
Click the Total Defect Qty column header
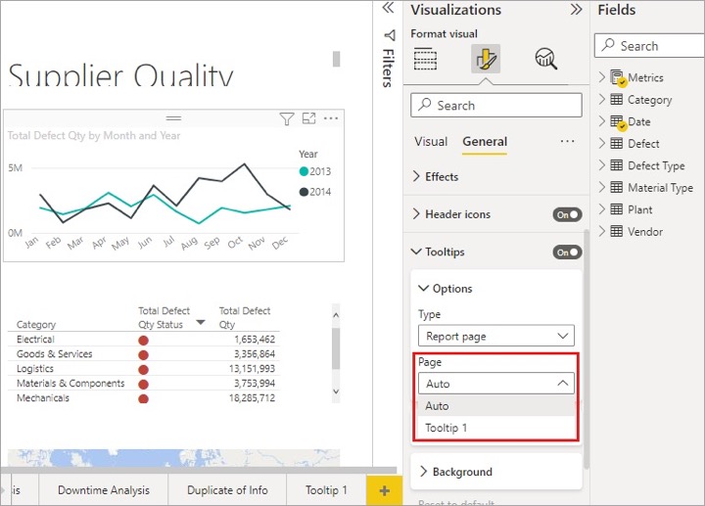tap(245, 317)
